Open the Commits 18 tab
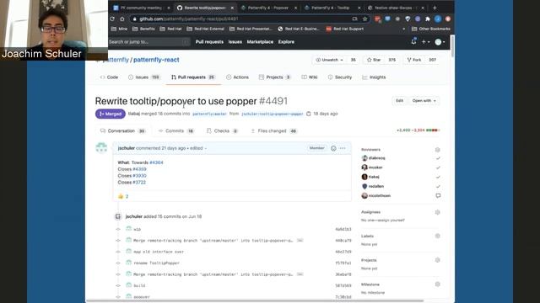This screenshot has height=303, width=540. (176, 131)
